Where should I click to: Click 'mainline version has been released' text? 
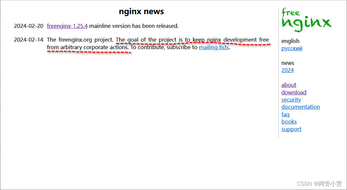pyautogui.click(x=134, y=26)
